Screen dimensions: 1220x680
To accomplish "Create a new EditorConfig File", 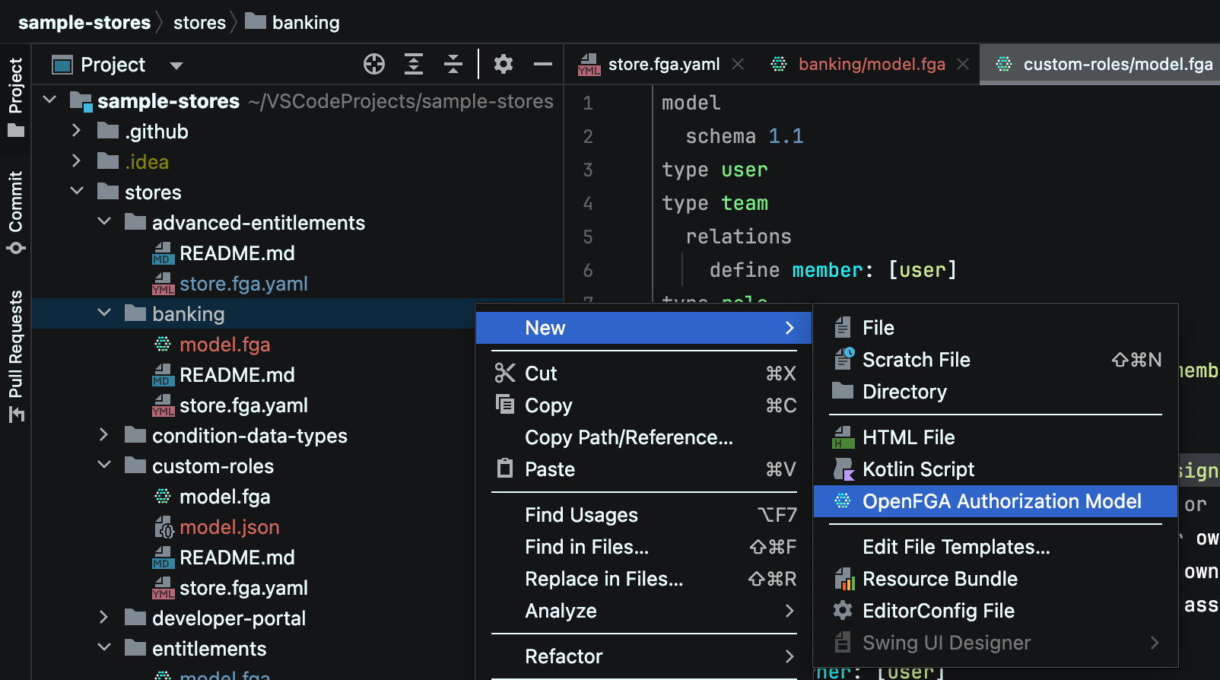I will coord(996,611).
